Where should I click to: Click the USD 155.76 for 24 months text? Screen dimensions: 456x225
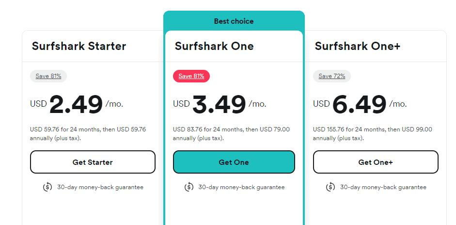pos(372,129)
